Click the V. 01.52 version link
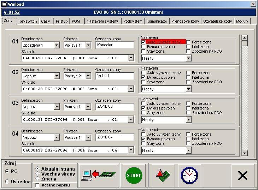 coord(11,12)
